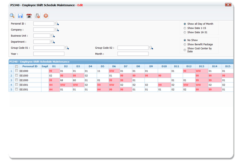This screenshot has width=238, height=162.
Task: Select Show Date 1-15 option
Action: coord(185,28)
